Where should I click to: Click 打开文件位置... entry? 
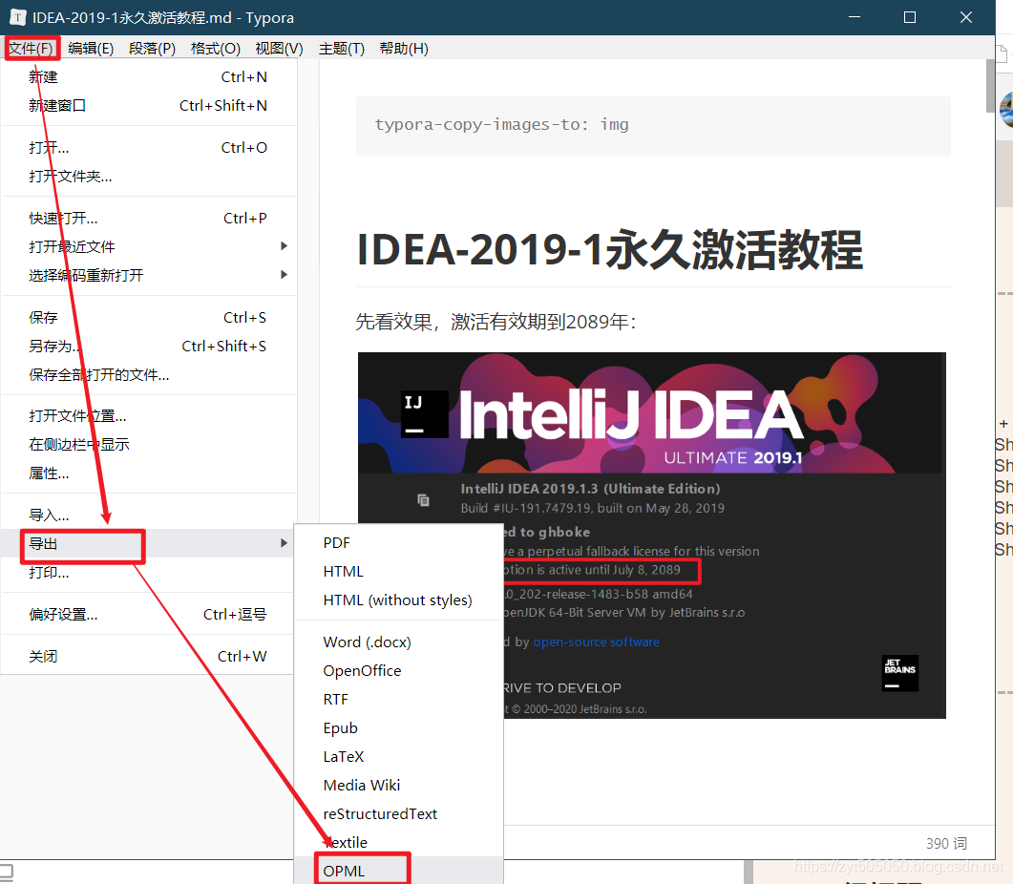pos(148,415)
